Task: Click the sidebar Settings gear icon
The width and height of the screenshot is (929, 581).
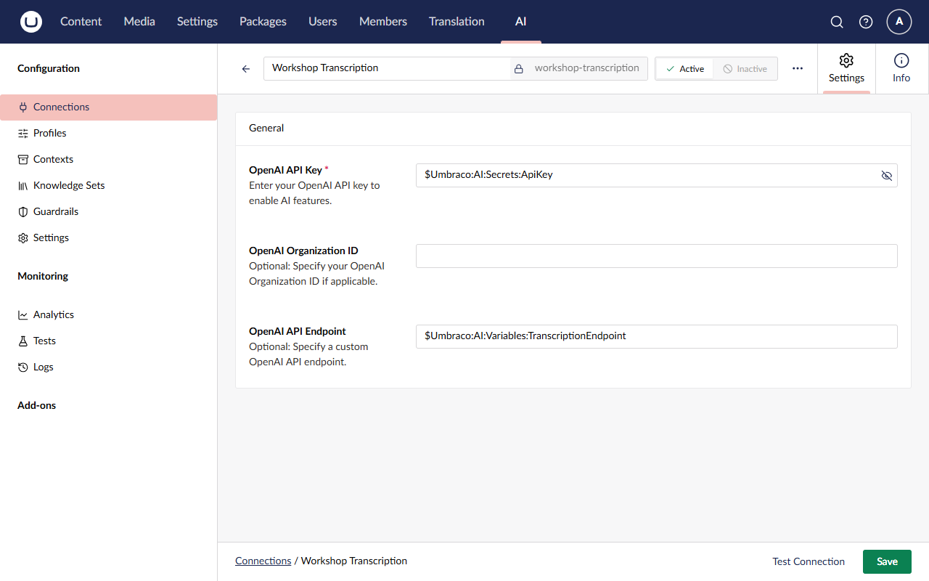Action: [23, 237]
